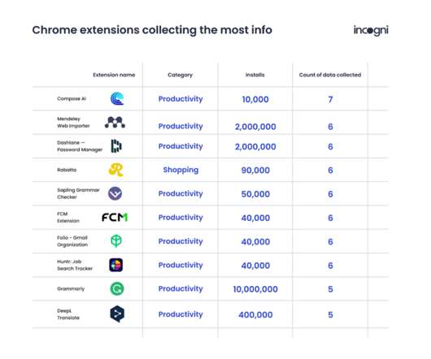
Task: Click the Category column header
Action: (180, 75)
